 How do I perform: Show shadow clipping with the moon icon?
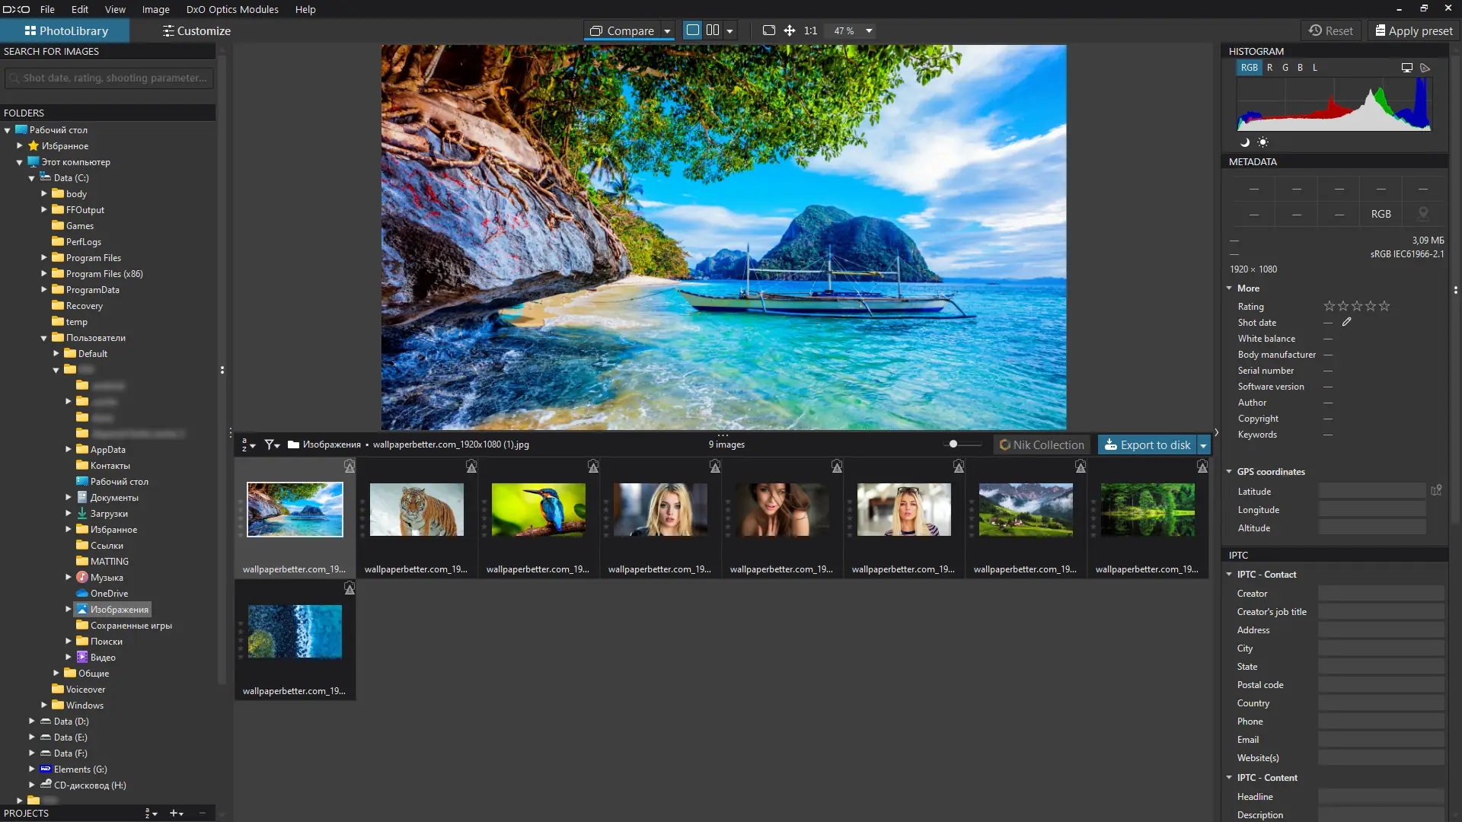[1245, 142]
